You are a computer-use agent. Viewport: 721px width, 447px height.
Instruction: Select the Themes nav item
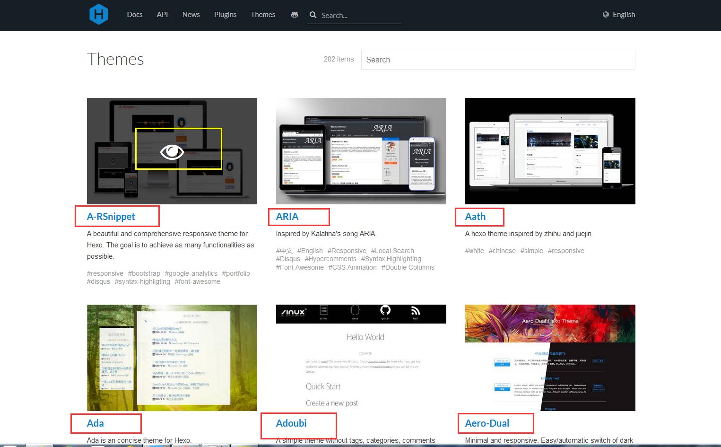pyautogui.click(x=263, y=15)
